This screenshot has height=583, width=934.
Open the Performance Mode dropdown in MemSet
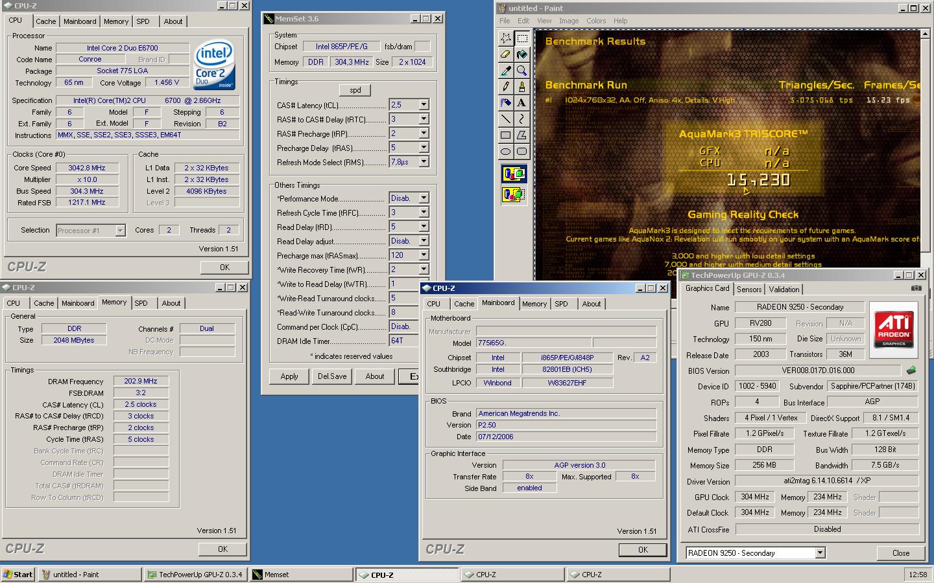pos(424,198)
